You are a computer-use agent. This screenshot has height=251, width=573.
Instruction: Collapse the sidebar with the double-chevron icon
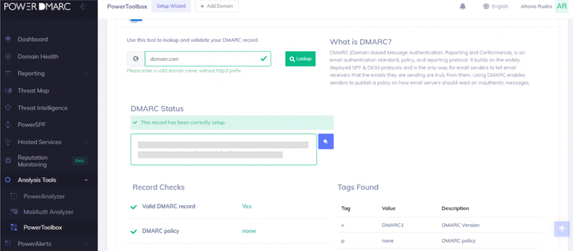click(84, 6)
